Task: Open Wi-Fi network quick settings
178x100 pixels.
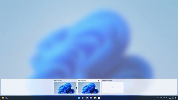Action: [x=164, y=98]
